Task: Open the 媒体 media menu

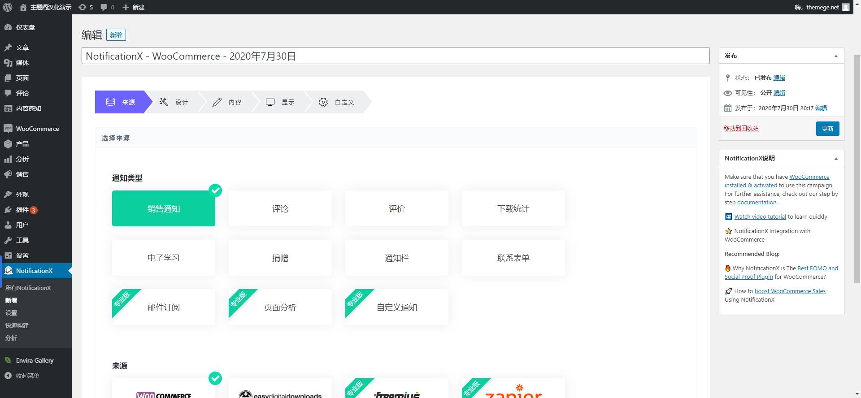Action: [36, 63]
